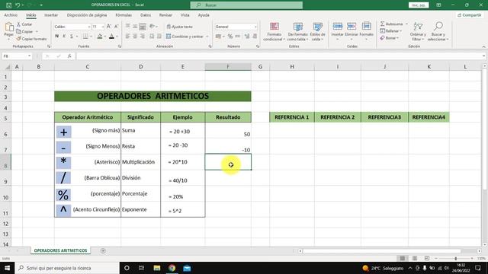Viewport: 488px width, 274px height.
Task: Apply percent style with the % icon
Action: pyautogui.click(x=230, y=37)
